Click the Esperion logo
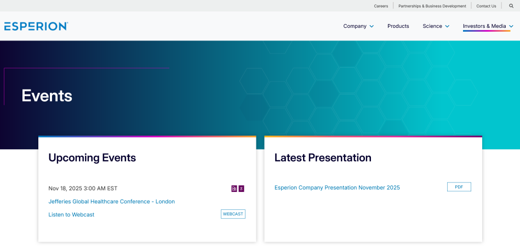Image resolution: width=520 pixels, height=252 pixels. [36, 26]
